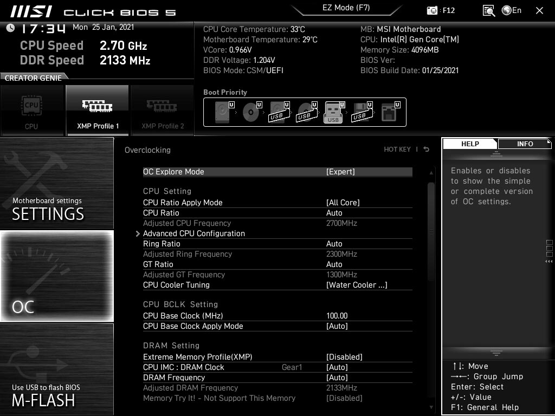The image size is (555, 416).
Task: Select the CREATOR GENIE label tab
Action: [x=33, y=78]
